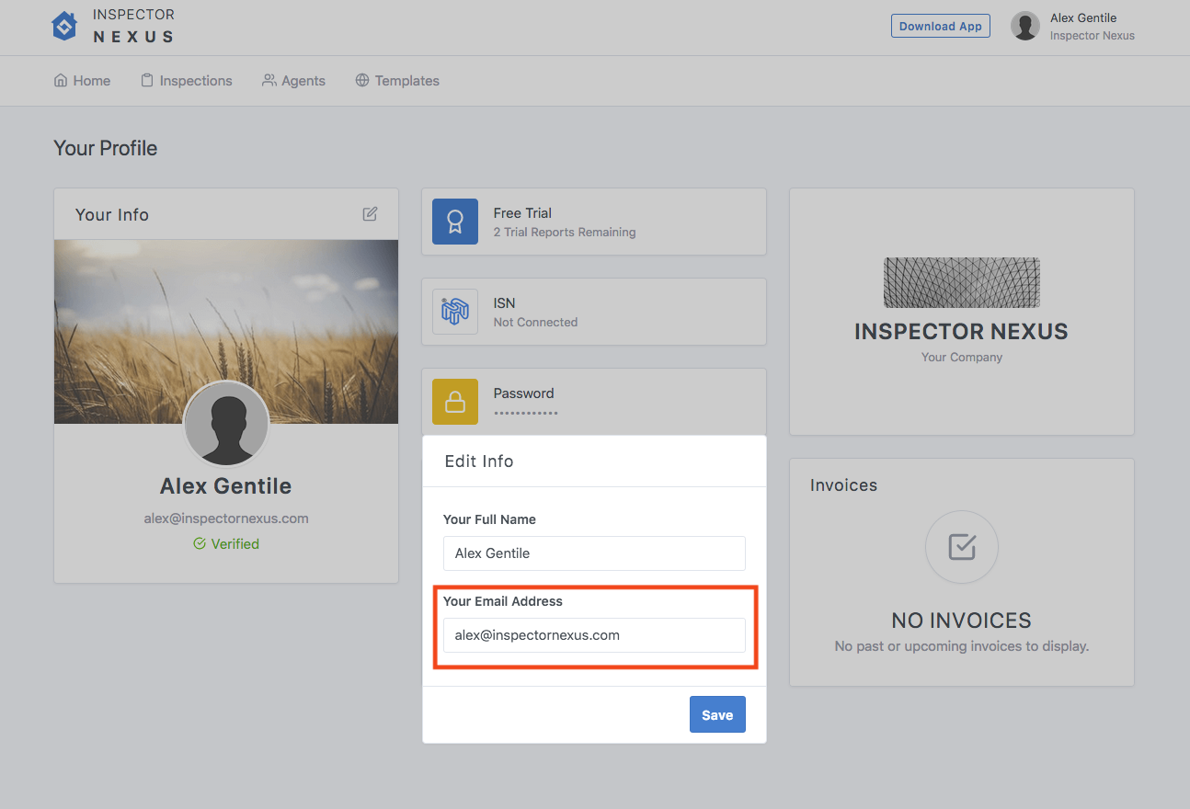Click the ISN logo icon
This screenshot has width=1190, height=809.
point(455,312)
